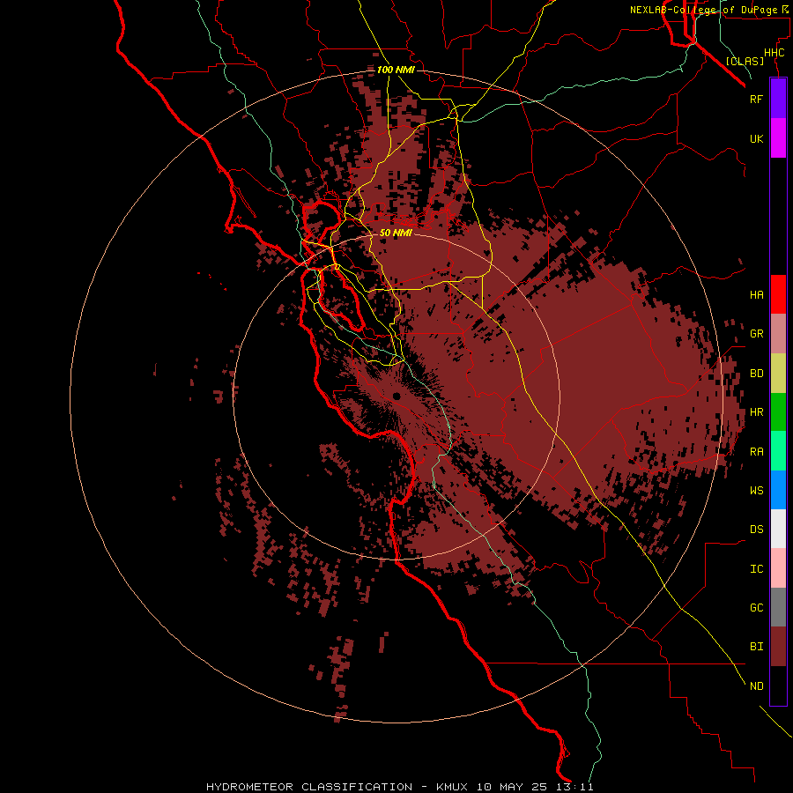Click the 'BD' legend label
Image resolution: width=793 pixels, height=793 pixels.
click(x=756, y=374)
